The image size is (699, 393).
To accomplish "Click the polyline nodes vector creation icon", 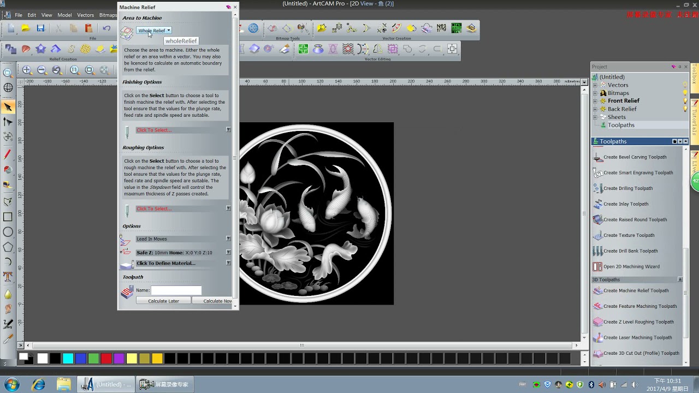I will [x=352, y=28].
